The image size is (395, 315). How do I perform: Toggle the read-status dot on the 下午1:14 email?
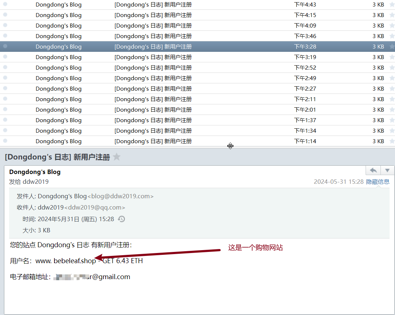point(5,141)
